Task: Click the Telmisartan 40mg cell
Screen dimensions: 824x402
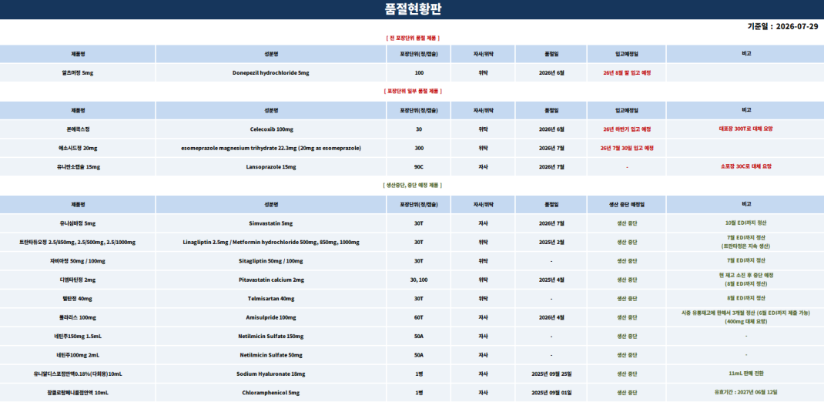Action: click(270, 299)
